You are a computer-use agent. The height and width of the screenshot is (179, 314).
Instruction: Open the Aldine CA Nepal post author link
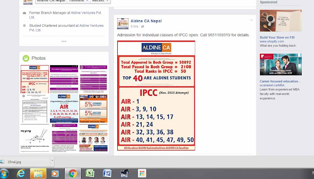coord(146,21)
